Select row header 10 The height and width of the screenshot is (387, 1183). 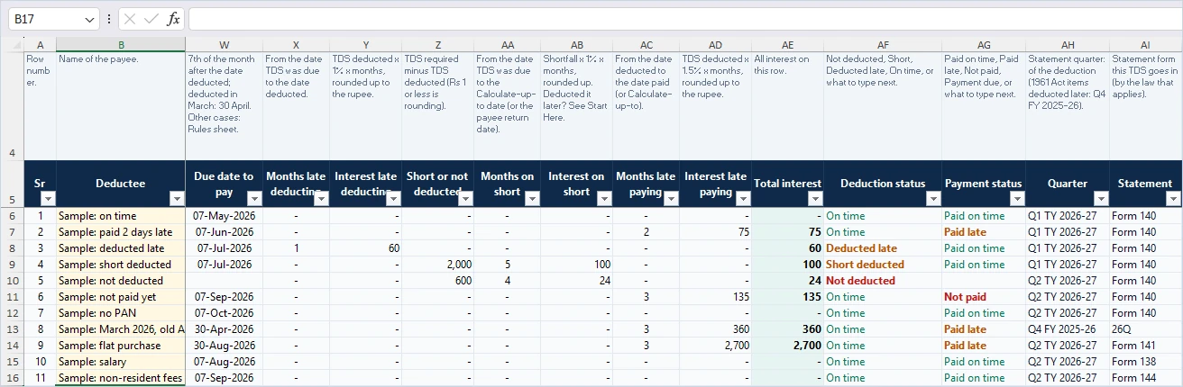[12, 281]
